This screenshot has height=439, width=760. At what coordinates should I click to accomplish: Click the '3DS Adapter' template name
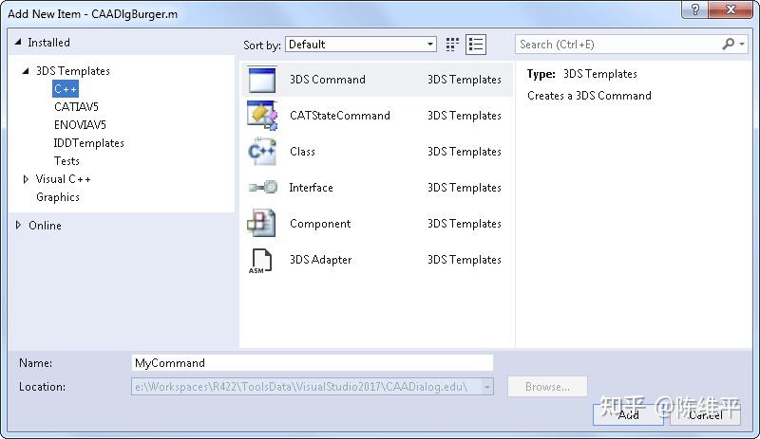(321, 260)
